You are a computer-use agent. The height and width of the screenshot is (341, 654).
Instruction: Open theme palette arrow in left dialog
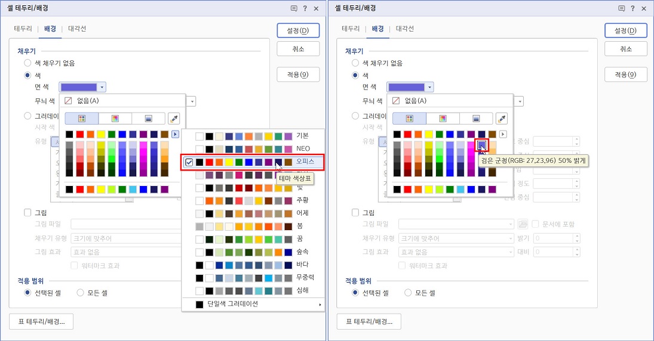point(175,134)
